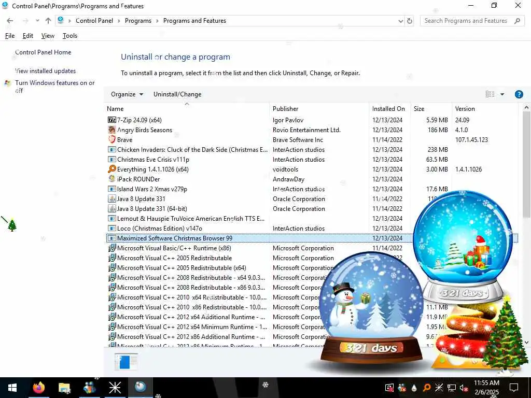
Task: Click the vertical scrollbar of program list
Action: pyautogui.click(x=526, y=164)
